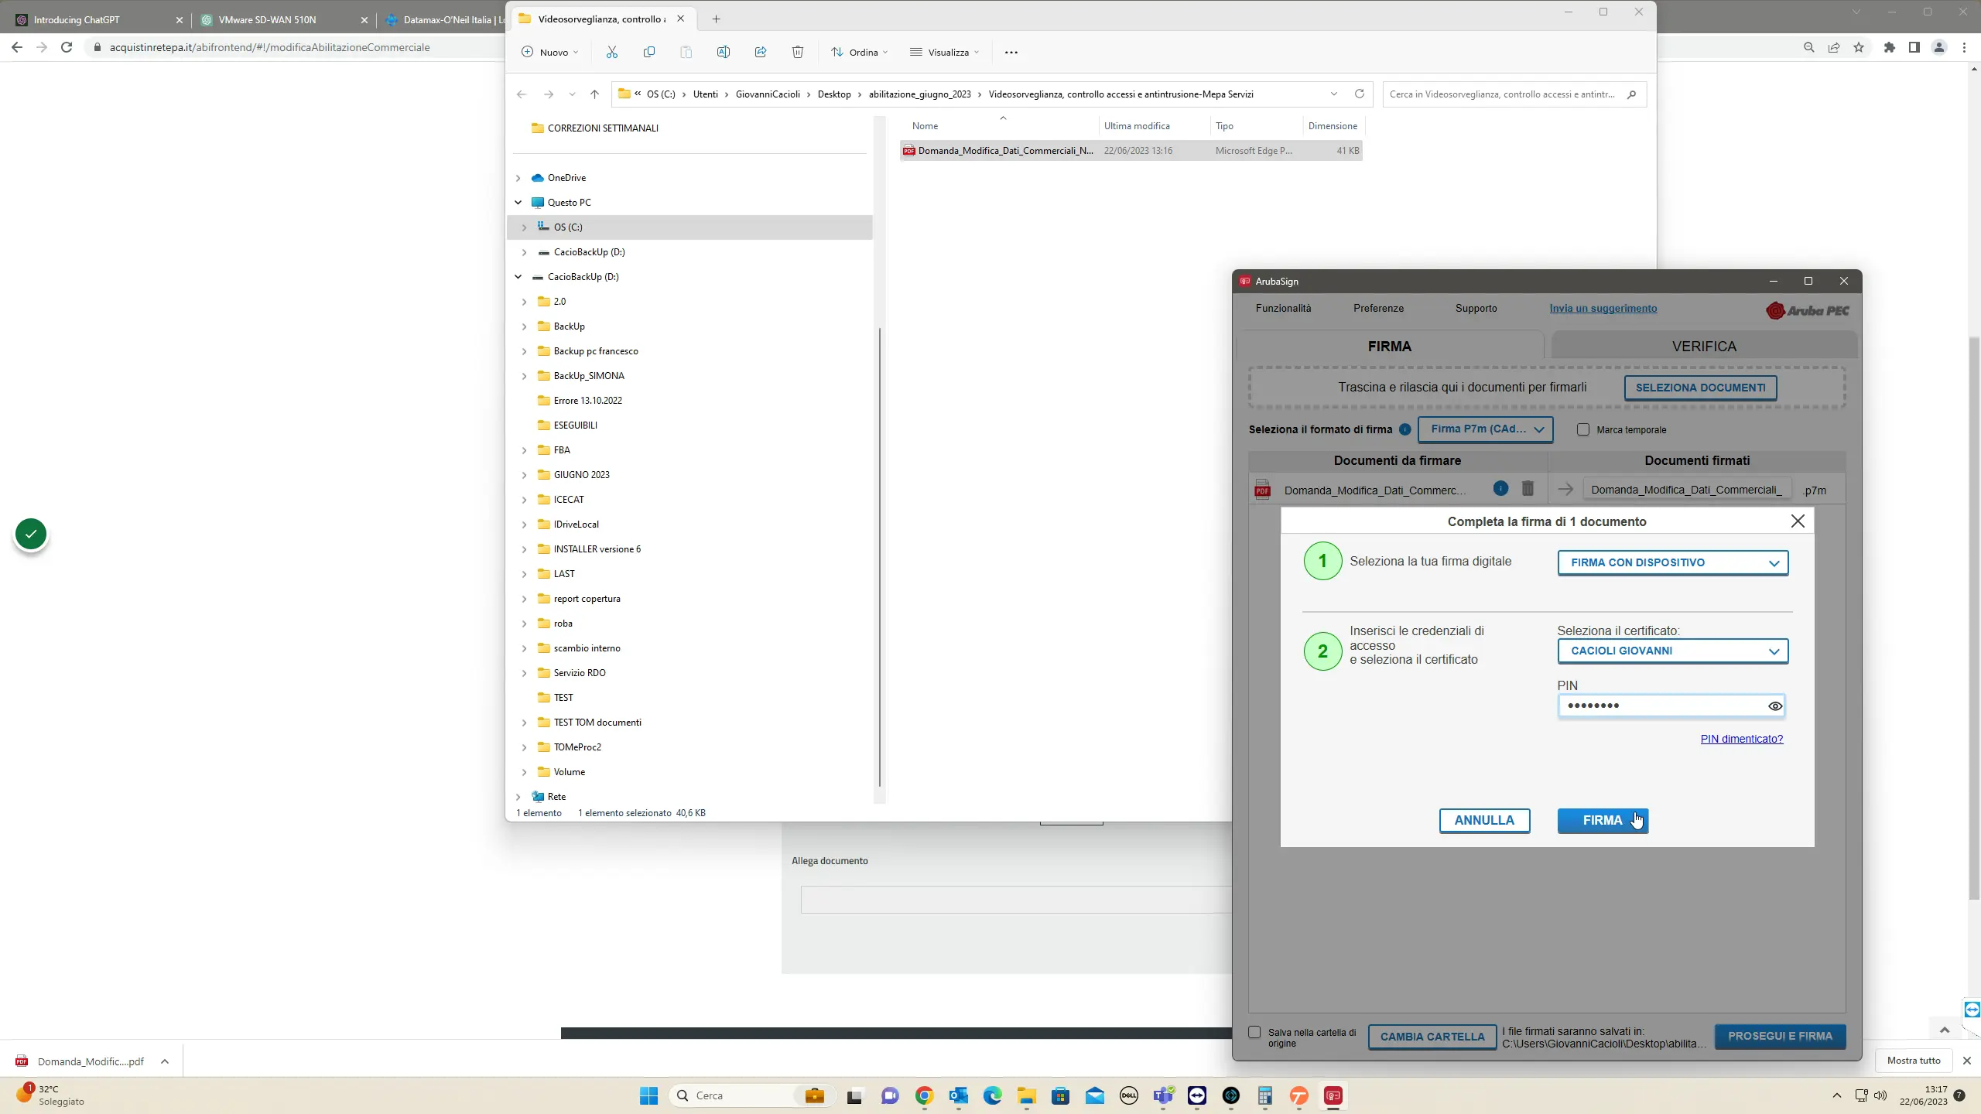Expand the GIUGNO 2023 folder
Image resolution: width=1981 pixels, height=1114 pixels.
(524, 475)
